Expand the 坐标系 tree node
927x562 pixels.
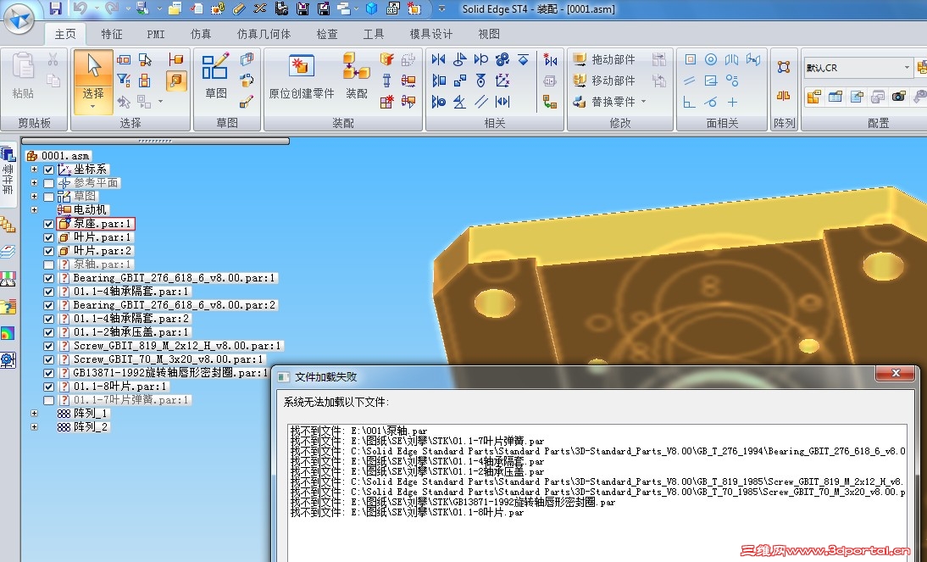34,170
